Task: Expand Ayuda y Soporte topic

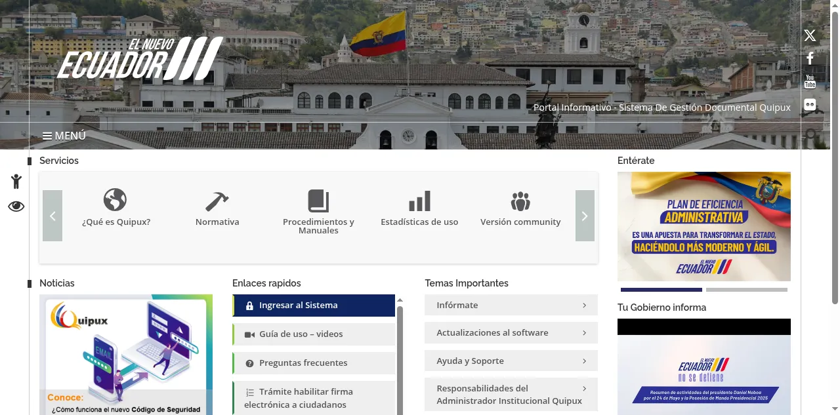Action: tap(511, 361)
